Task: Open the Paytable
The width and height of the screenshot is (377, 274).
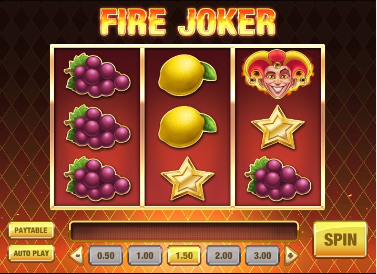Action: tap(31, 230)
